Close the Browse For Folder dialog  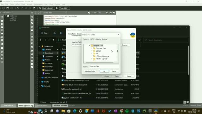(x=118, y=35)
